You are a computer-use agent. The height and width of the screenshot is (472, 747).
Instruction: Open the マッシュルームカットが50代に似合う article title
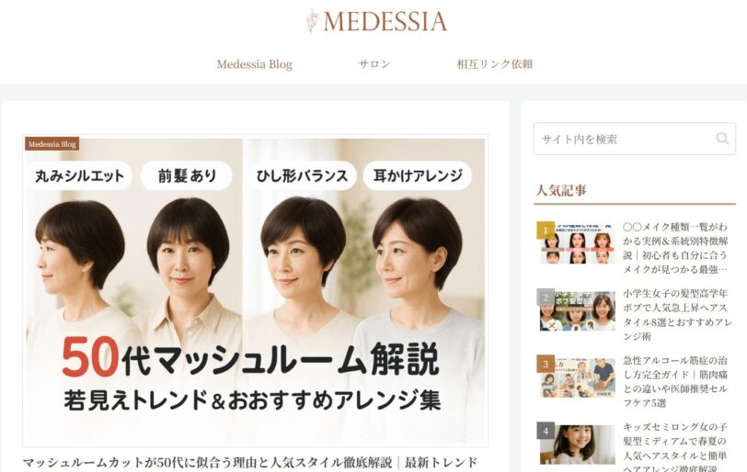250,462
